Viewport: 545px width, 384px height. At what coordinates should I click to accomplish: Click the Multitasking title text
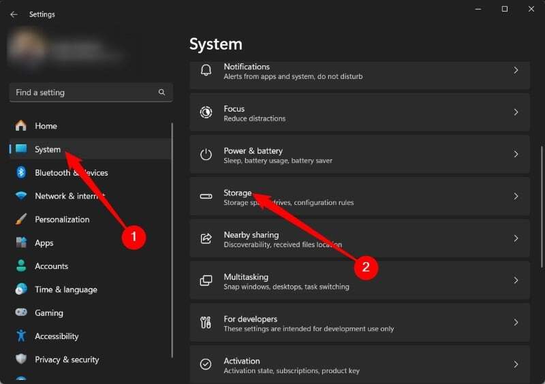pyautogui.click(x=246, y=277)
